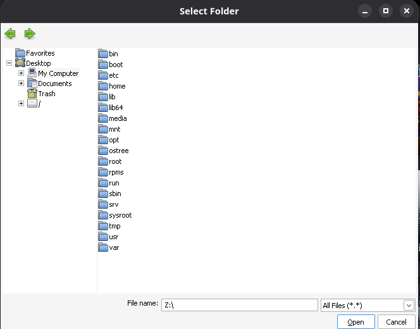The width and height of the screenshot is (420, 329).
Task: Select the etc folder in list
Action: 113,75
